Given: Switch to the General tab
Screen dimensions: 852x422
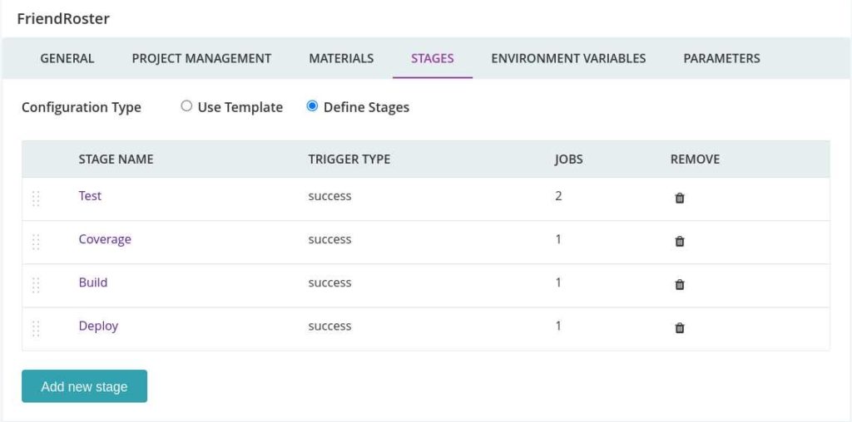Looking at the screenshot, I should [67, 59].
